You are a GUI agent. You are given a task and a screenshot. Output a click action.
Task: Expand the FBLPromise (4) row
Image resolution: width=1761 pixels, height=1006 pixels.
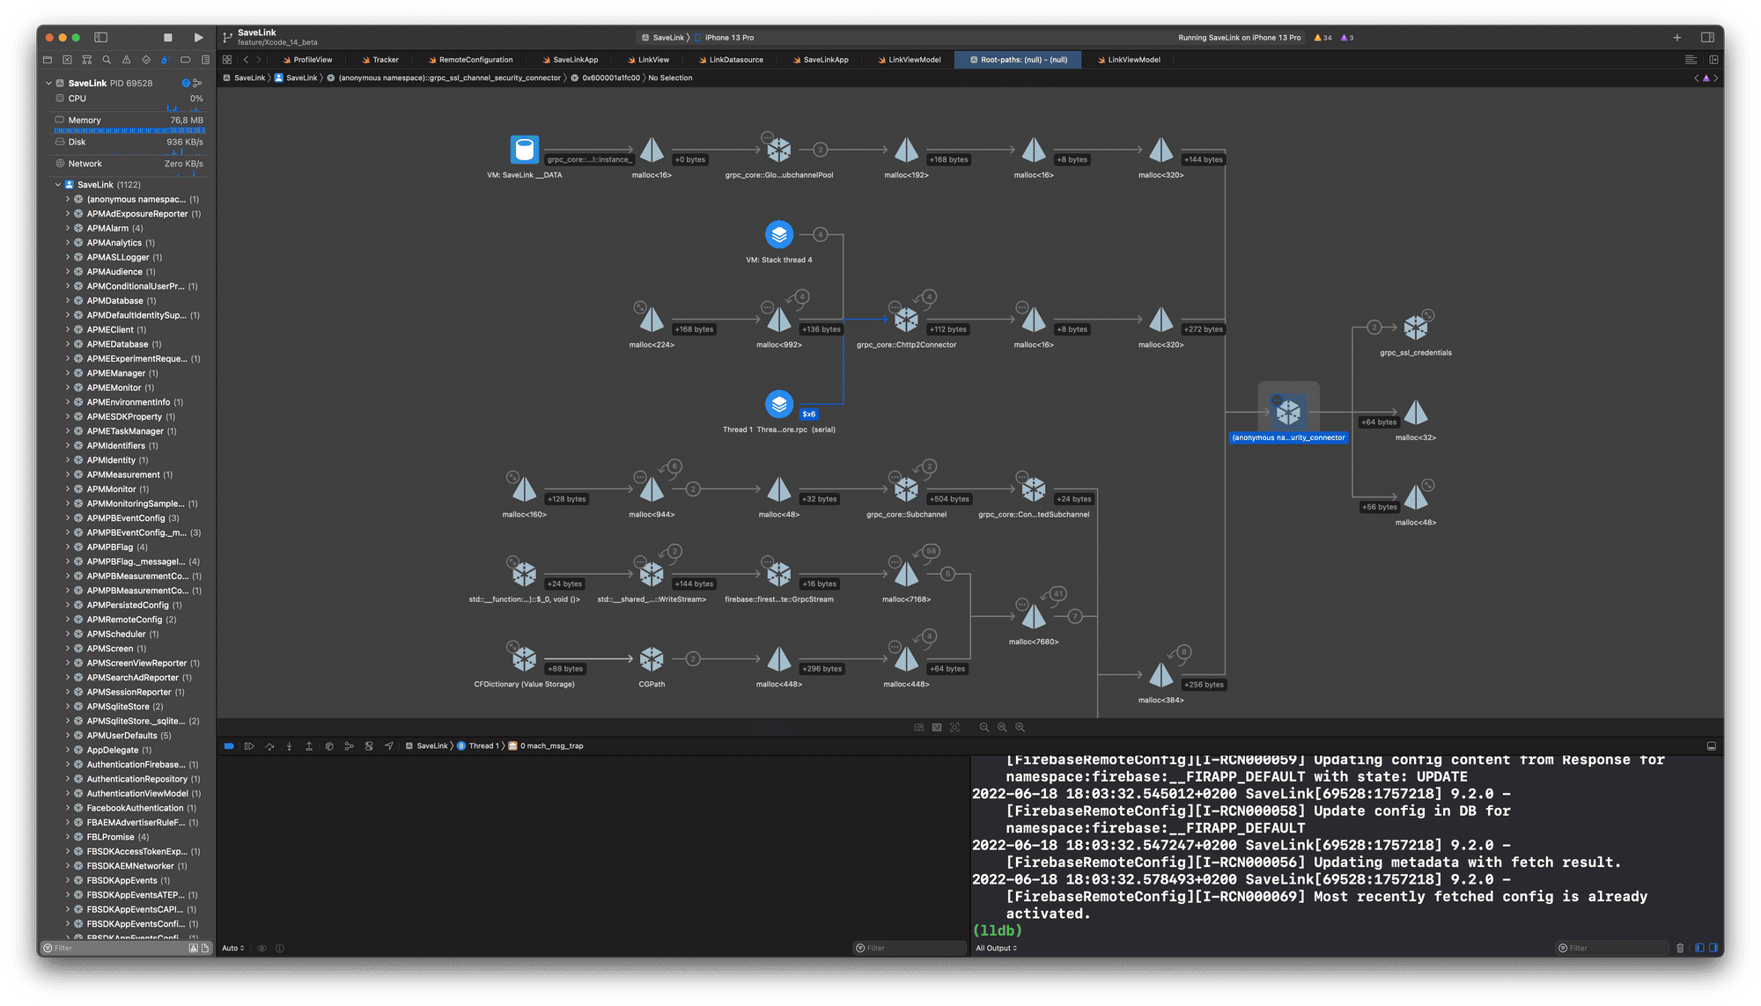click(x=67, y=837)
